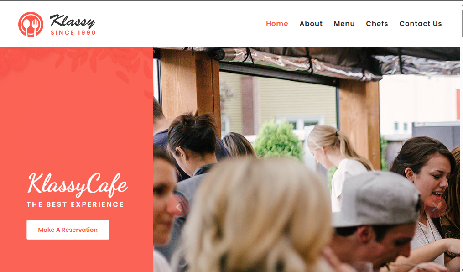The width and height of the screenshot is (463, 272).
Task: Open the Menu nav item
Action: pyautogui.click(x=344, y=24)
